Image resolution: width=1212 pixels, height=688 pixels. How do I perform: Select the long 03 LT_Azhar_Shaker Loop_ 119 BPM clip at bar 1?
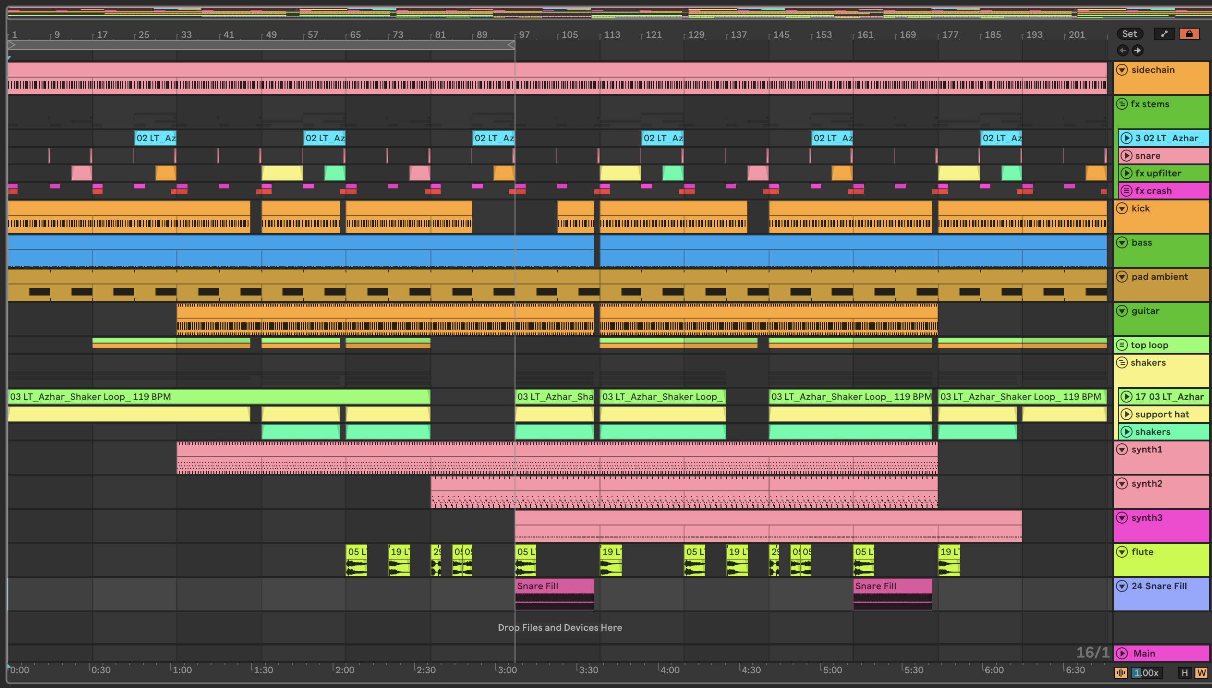(219, 397)
